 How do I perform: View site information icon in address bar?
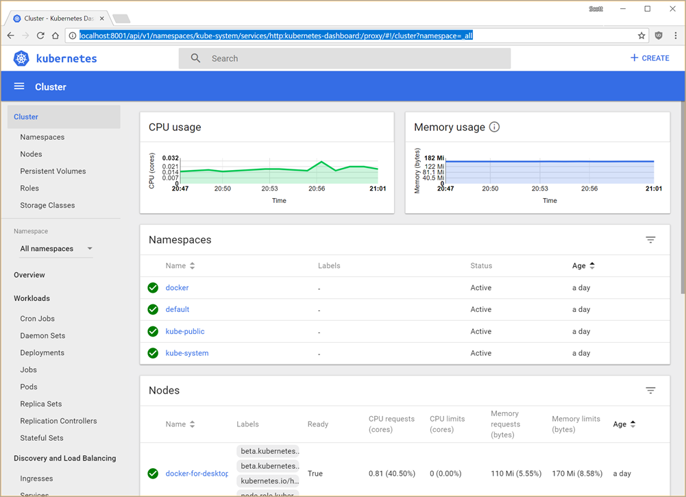(x=73, y=36)
